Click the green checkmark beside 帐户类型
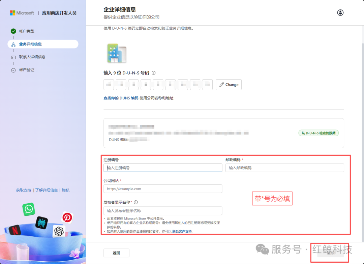364x264 pixels. [x=13, y=31]
